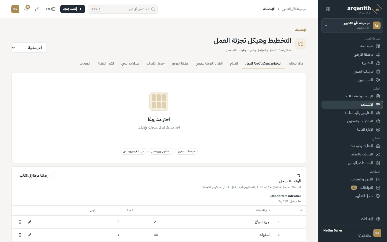Open محفظة الأراضي in sidebar
This screenshot has height=242, width=387.
point(352,55)
